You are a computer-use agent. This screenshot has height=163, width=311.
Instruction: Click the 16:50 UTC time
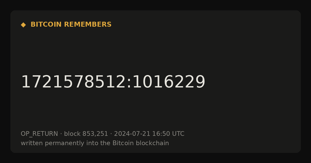pyautogui.click(x=168, y=134)
